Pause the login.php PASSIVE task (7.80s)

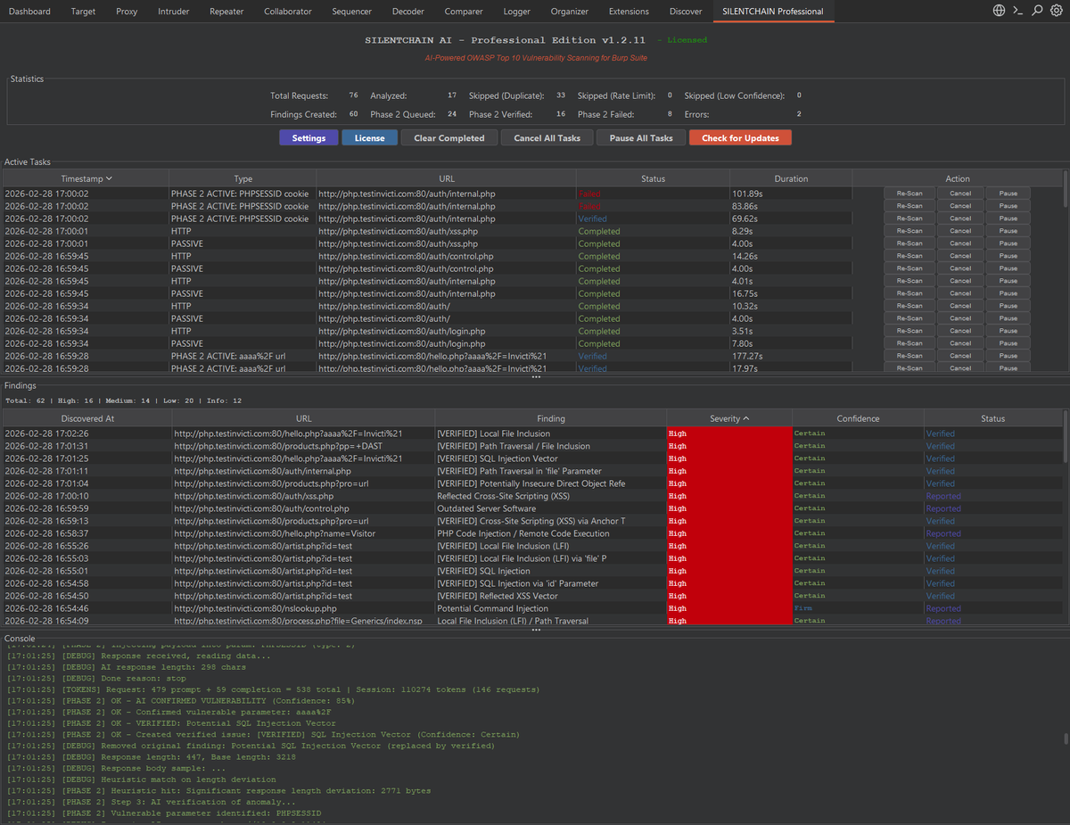[x=1008, y=343]
